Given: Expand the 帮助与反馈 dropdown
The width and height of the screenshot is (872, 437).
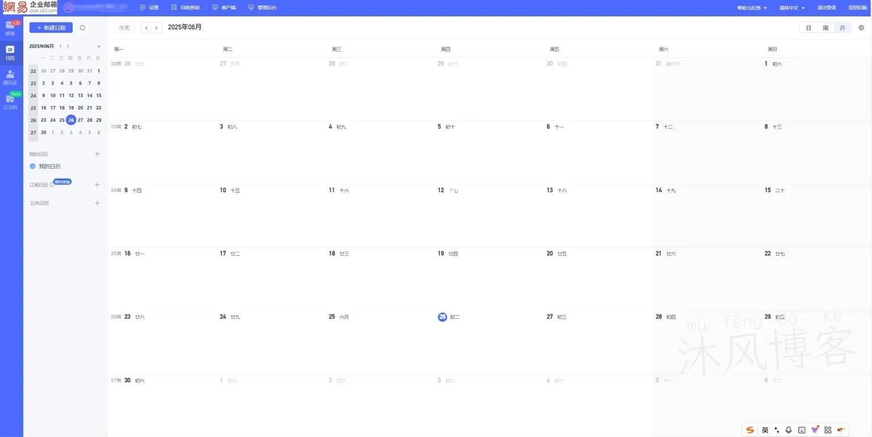Looking at the screenshot, I should click(x=752, y=8).
